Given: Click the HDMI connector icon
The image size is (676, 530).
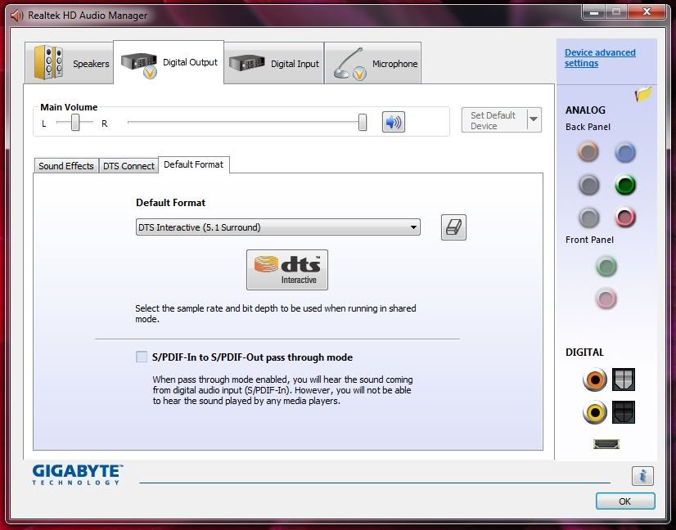Looking at the screenshot, I should tap(606, 444).
